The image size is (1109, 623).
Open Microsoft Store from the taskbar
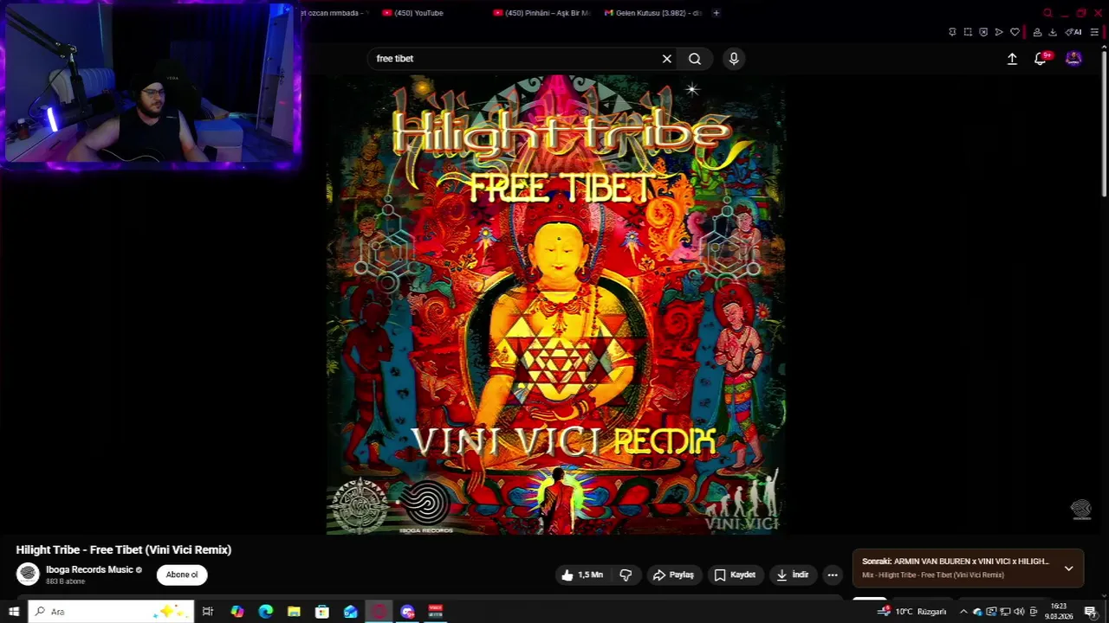pos(322,612)
